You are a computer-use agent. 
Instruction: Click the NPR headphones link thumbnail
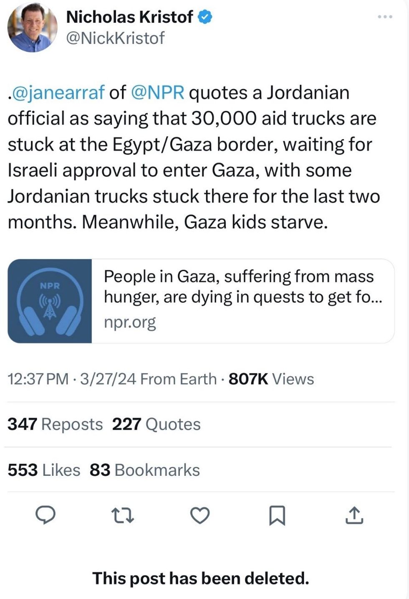(x=50, y=301)
